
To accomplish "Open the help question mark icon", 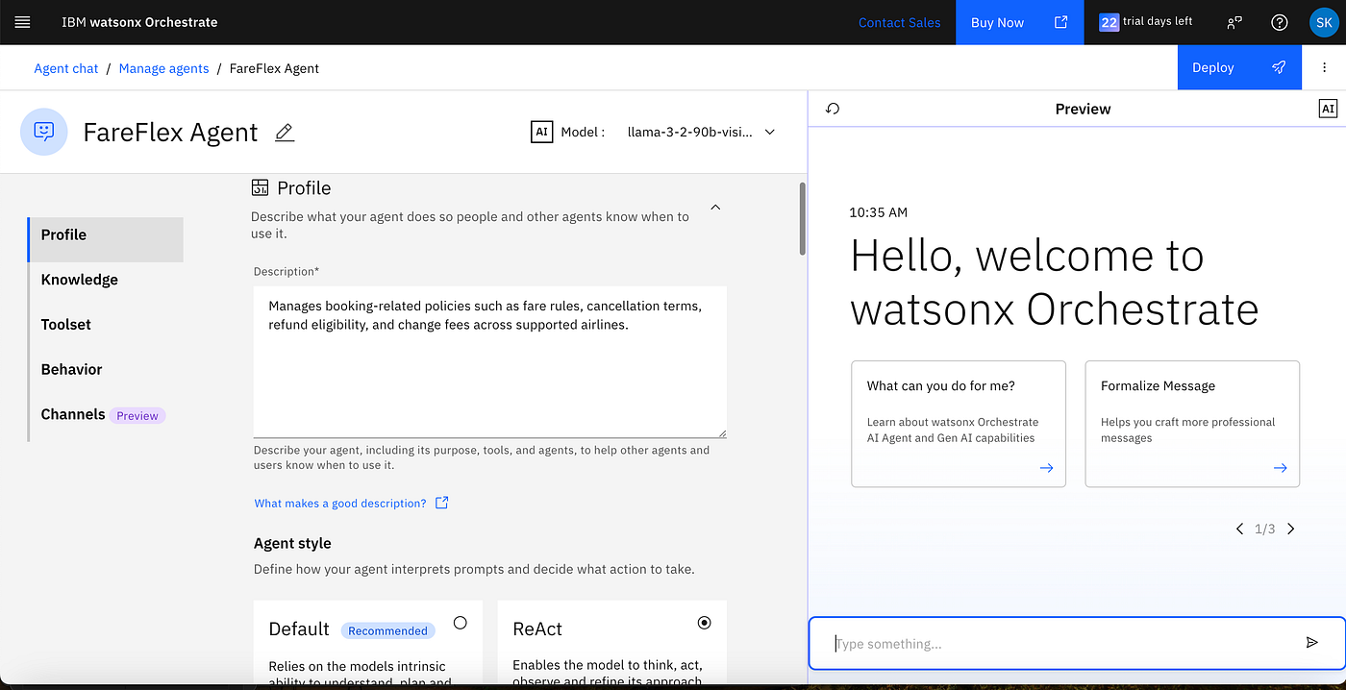I will 1279,22.
